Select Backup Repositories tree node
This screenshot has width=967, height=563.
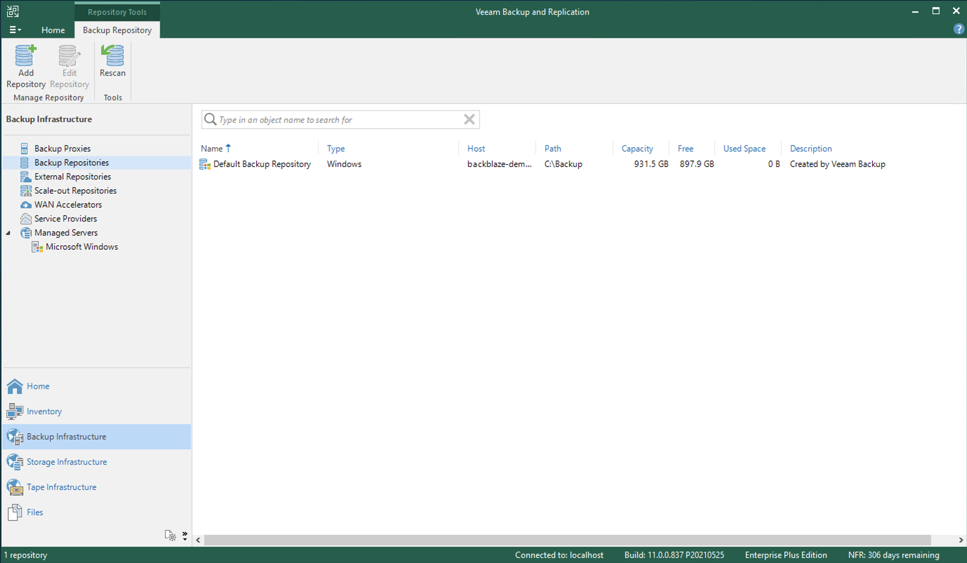pos(71,163)
